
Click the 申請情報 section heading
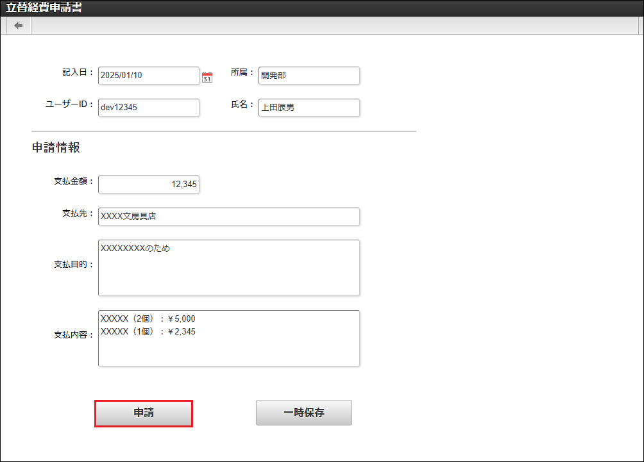[56, 147]
